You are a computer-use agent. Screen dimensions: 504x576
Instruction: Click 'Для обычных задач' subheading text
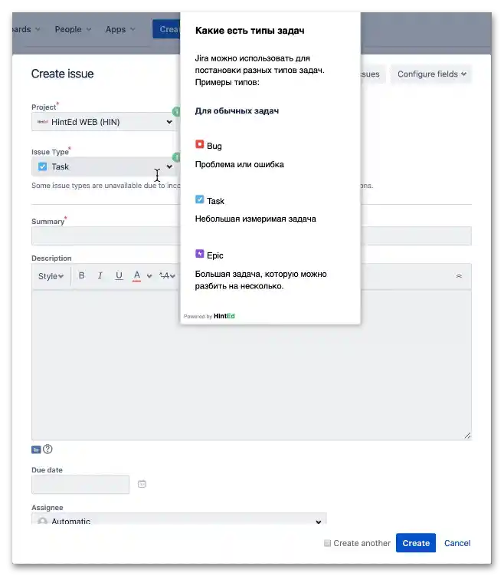click(237, 111)
